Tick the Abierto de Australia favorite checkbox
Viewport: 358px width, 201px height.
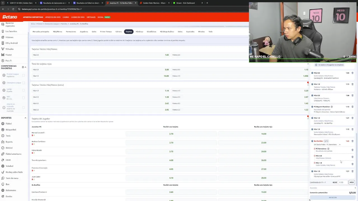tap(23, 107)
